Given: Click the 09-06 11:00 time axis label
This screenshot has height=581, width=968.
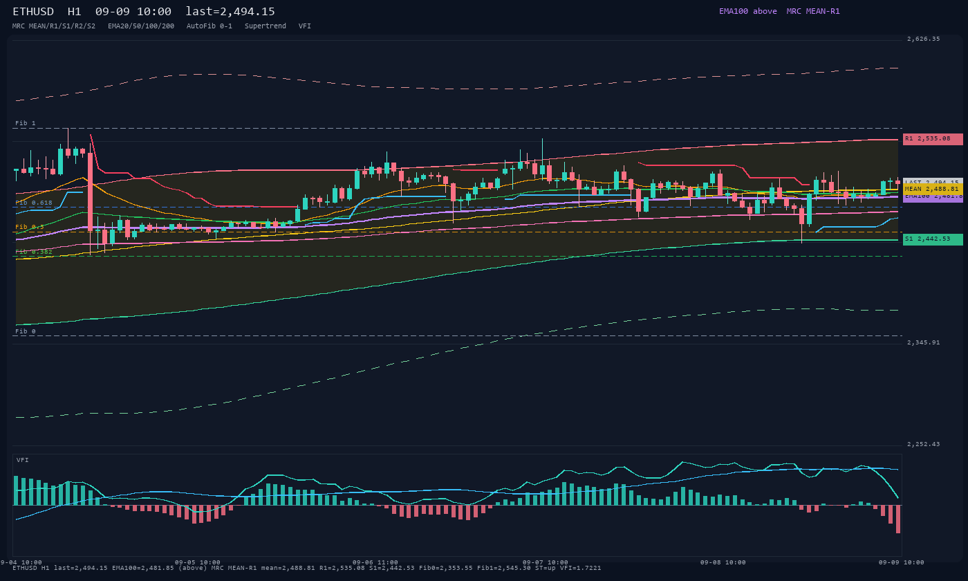Looking at the screenshot, I should (375, 562).
